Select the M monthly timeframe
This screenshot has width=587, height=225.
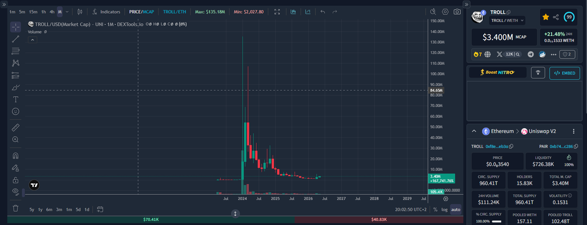coord(60,11)
